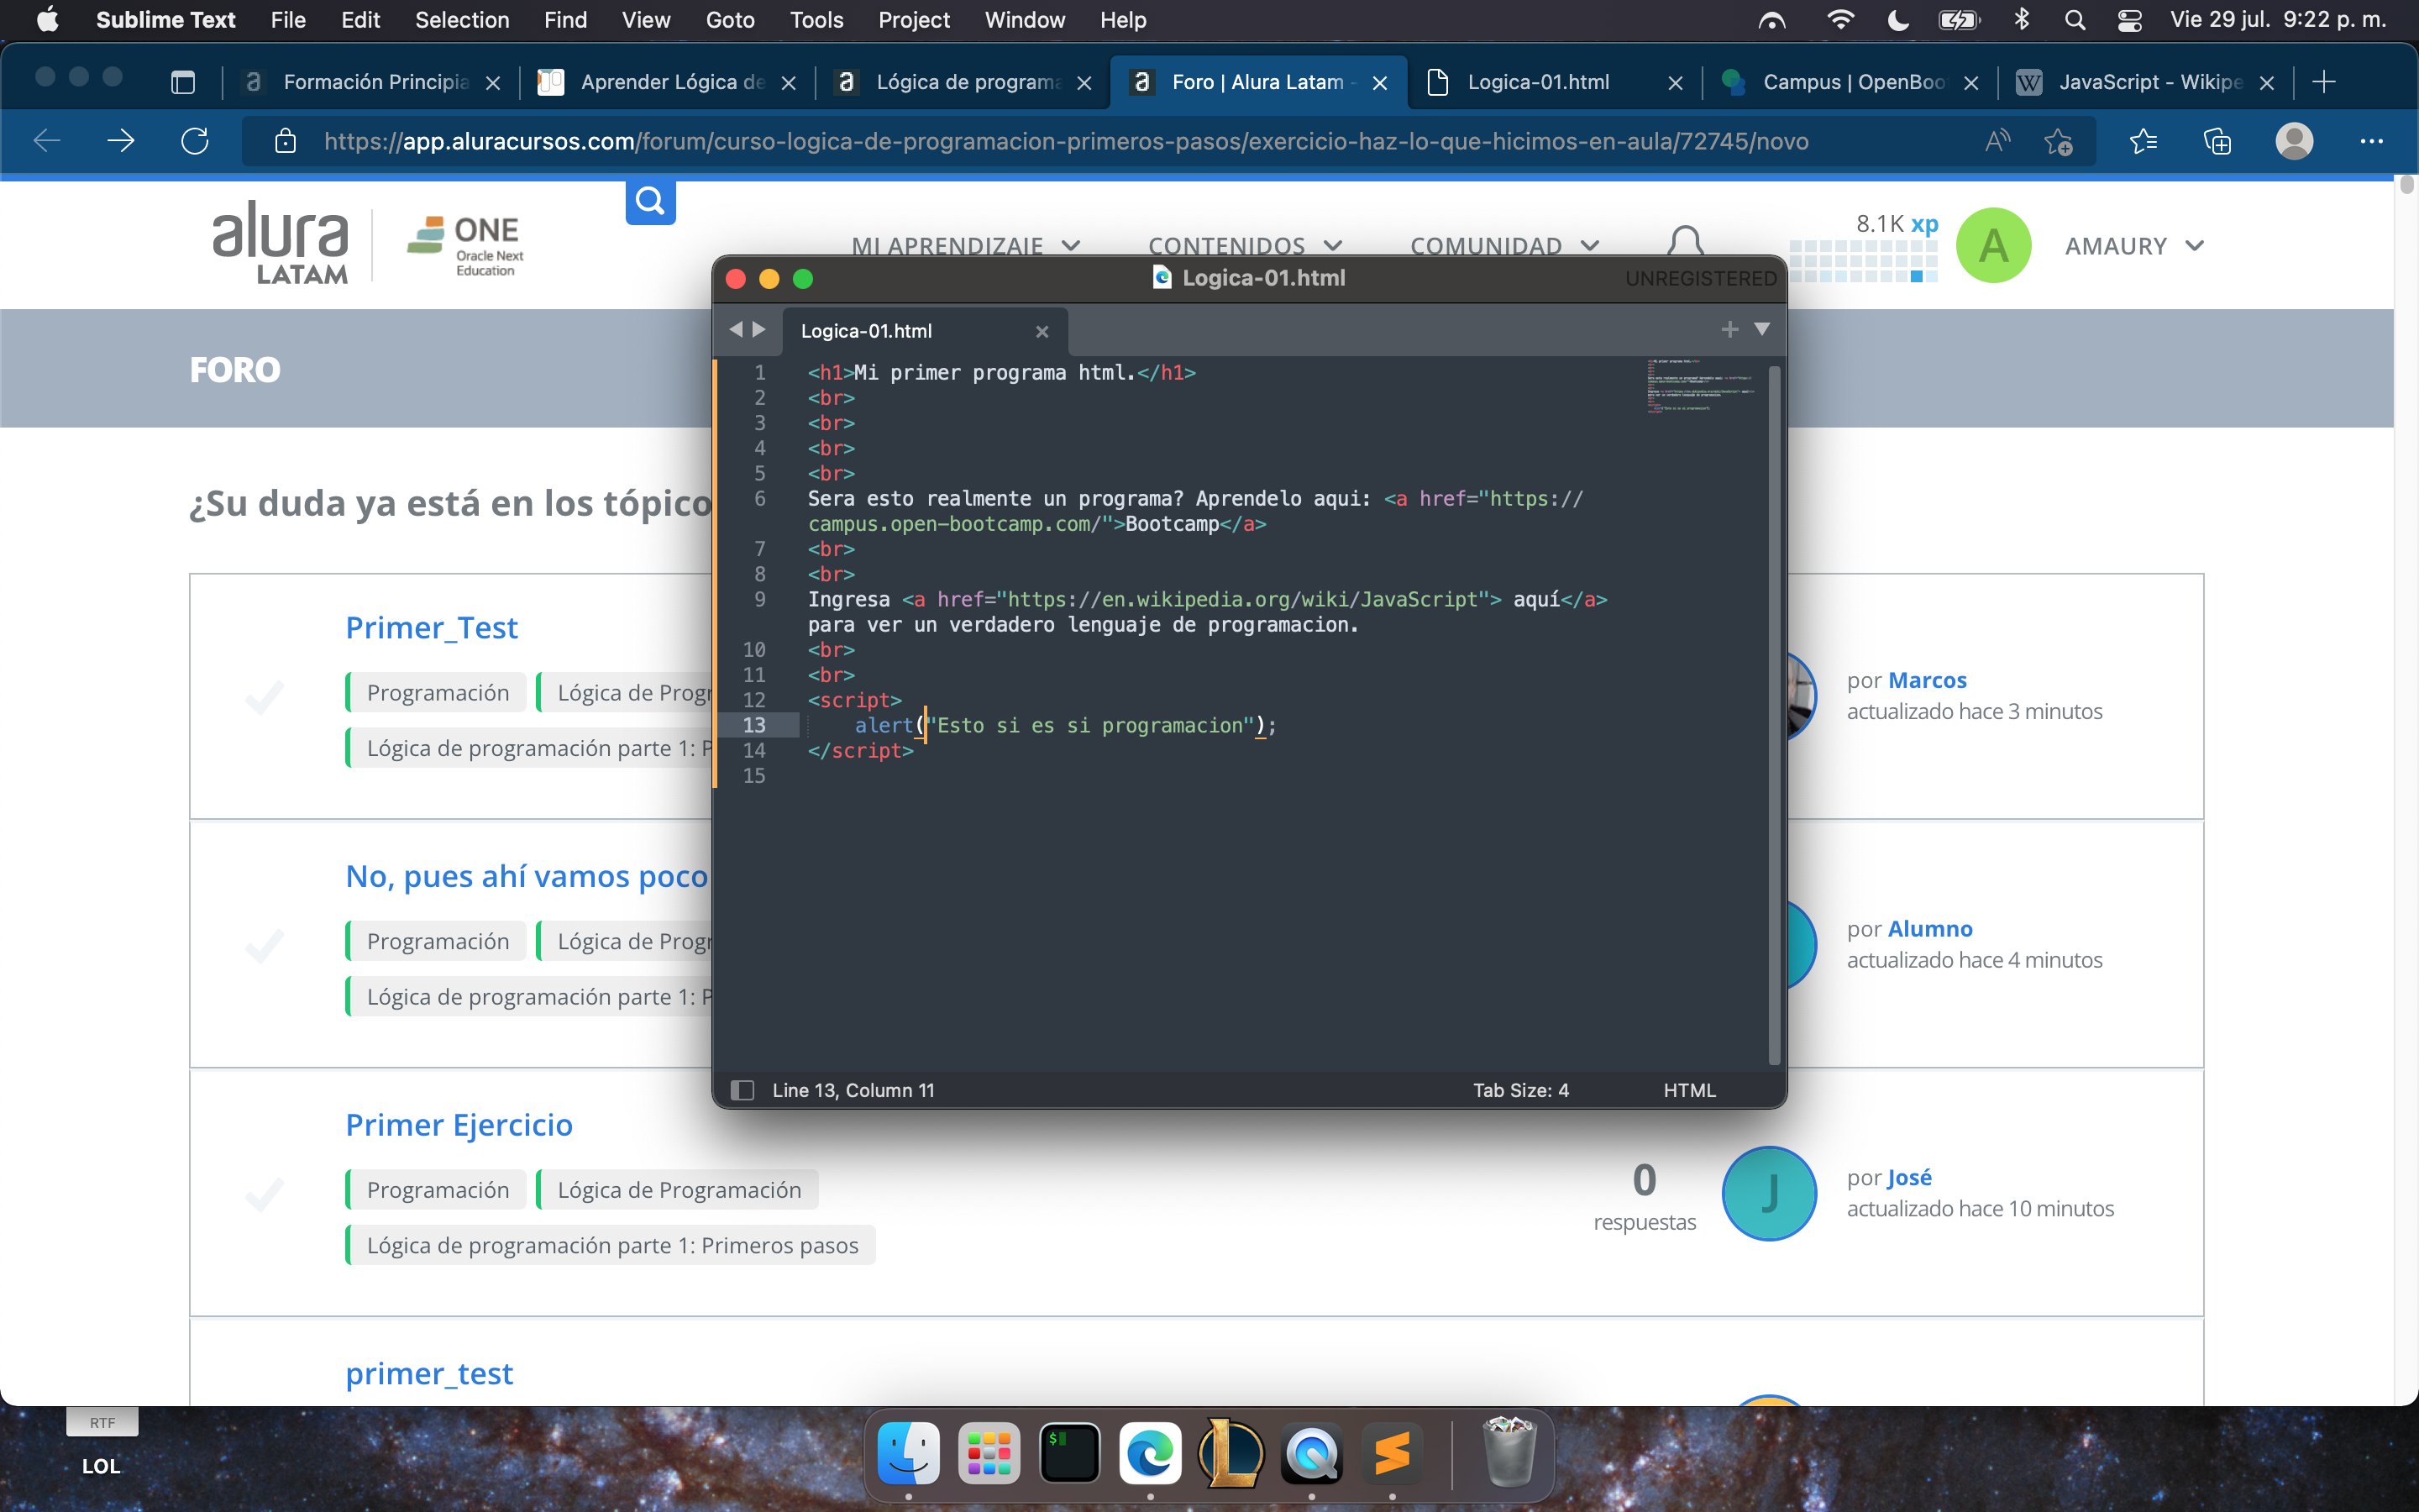Click the alura LATAM logo
The height and width of the screenshot is (1512, 2419).
tap(281, 243)
